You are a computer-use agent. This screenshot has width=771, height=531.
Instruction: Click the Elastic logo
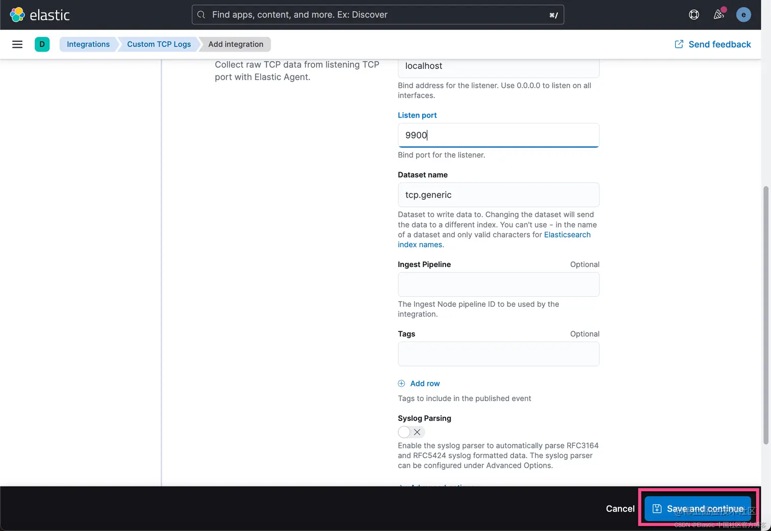[40, 15]
